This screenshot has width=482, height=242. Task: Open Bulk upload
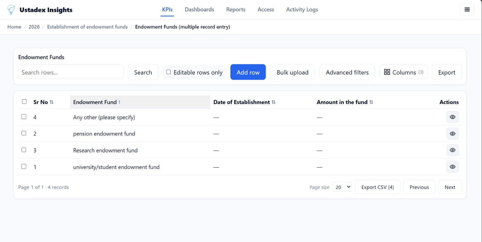click(x=293, y=72)
